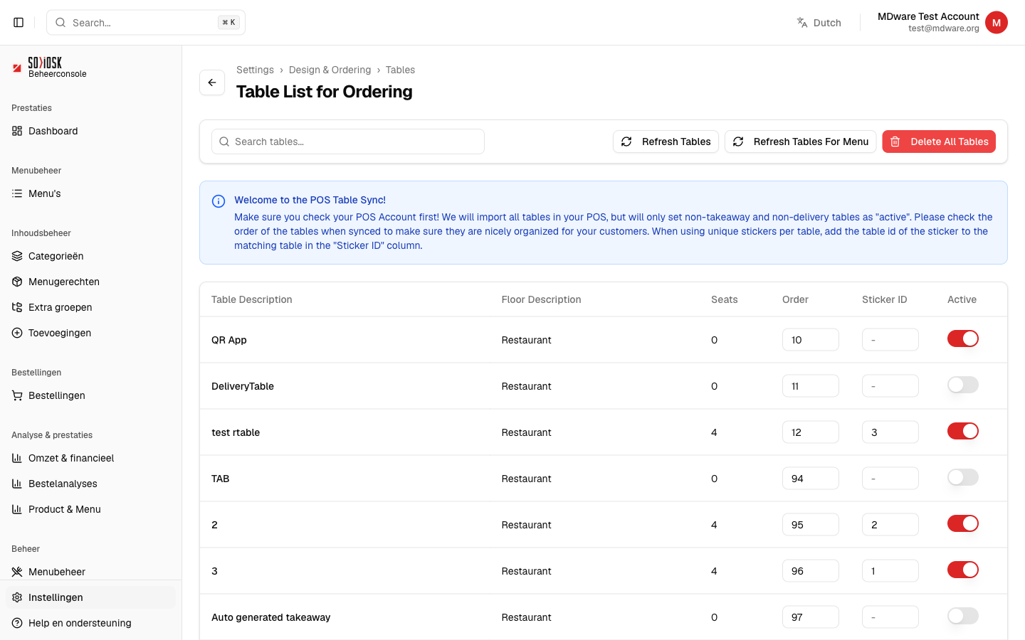The image size is (1025, 640).
Task: Disable the Active toggle for test rtable
Action: click(x=963, y=432)
